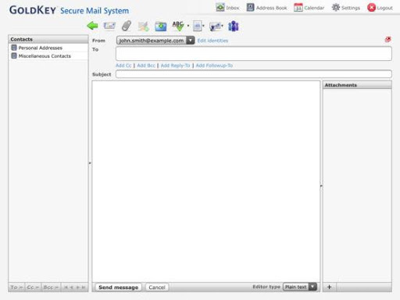
Task: Click the plus icon under Attachments
Action: [x=329, y=287]
